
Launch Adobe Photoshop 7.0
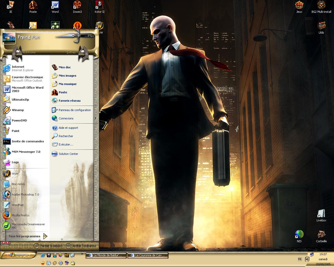25,195
